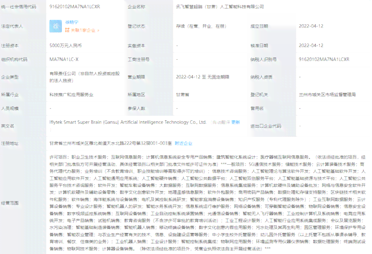Select the 统一社会信用代码 value 91620102MA7NA1LCXR
The width and height of the screenshot is (372, 254).
coord(75,7)
